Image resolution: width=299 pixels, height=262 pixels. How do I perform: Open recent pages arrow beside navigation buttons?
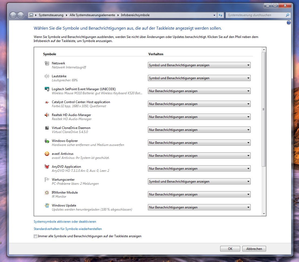click(26, 15)
